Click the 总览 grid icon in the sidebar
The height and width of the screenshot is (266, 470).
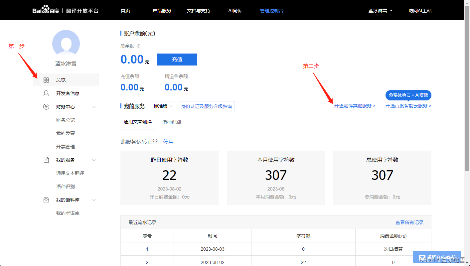(46, 80)
